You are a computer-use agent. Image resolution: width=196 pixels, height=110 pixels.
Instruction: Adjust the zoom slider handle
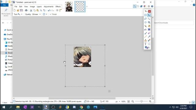point(141,101)
